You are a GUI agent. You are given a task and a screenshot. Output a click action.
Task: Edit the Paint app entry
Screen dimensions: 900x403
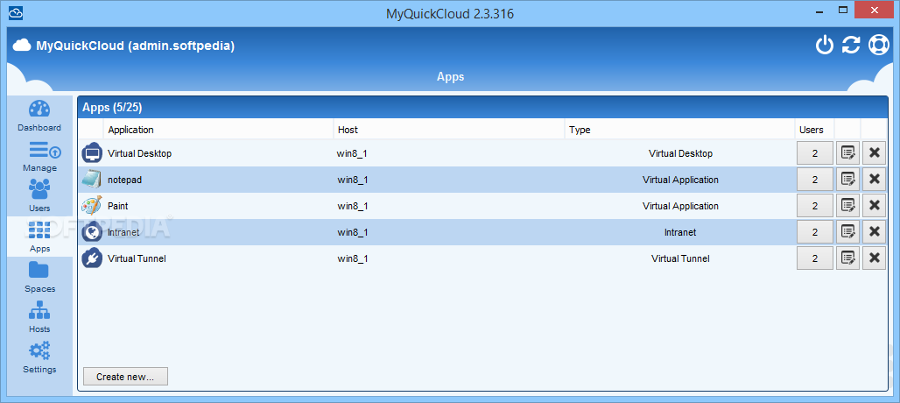[x=847, y=206]
